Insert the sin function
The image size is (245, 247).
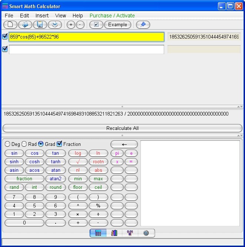(x=14, y=153)
